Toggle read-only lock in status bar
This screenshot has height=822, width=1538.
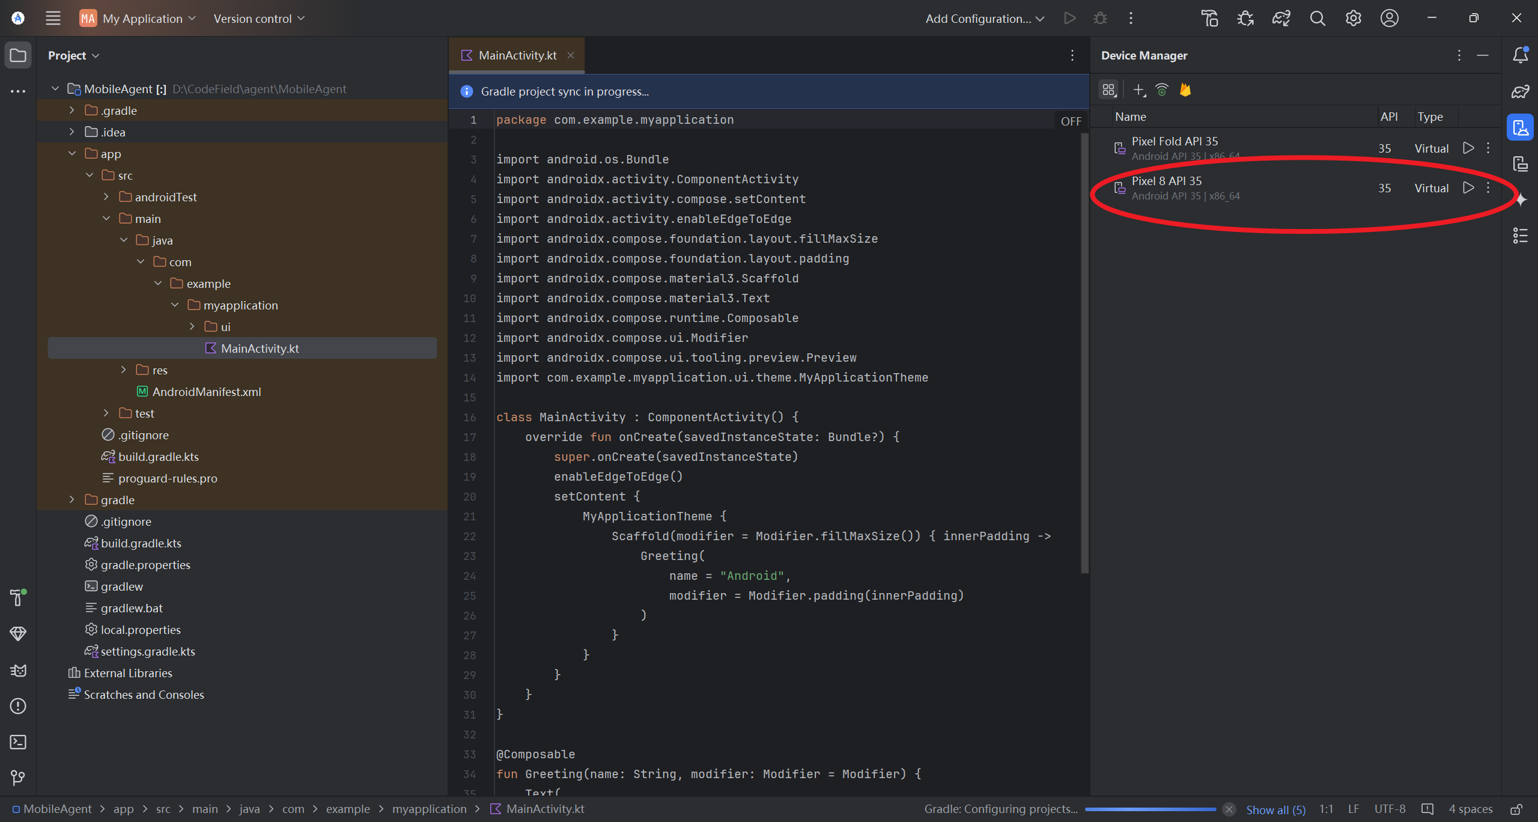click(x=1516, y=809)
